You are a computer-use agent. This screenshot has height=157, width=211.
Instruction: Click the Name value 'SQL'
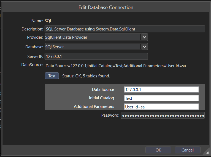point(48,21)
